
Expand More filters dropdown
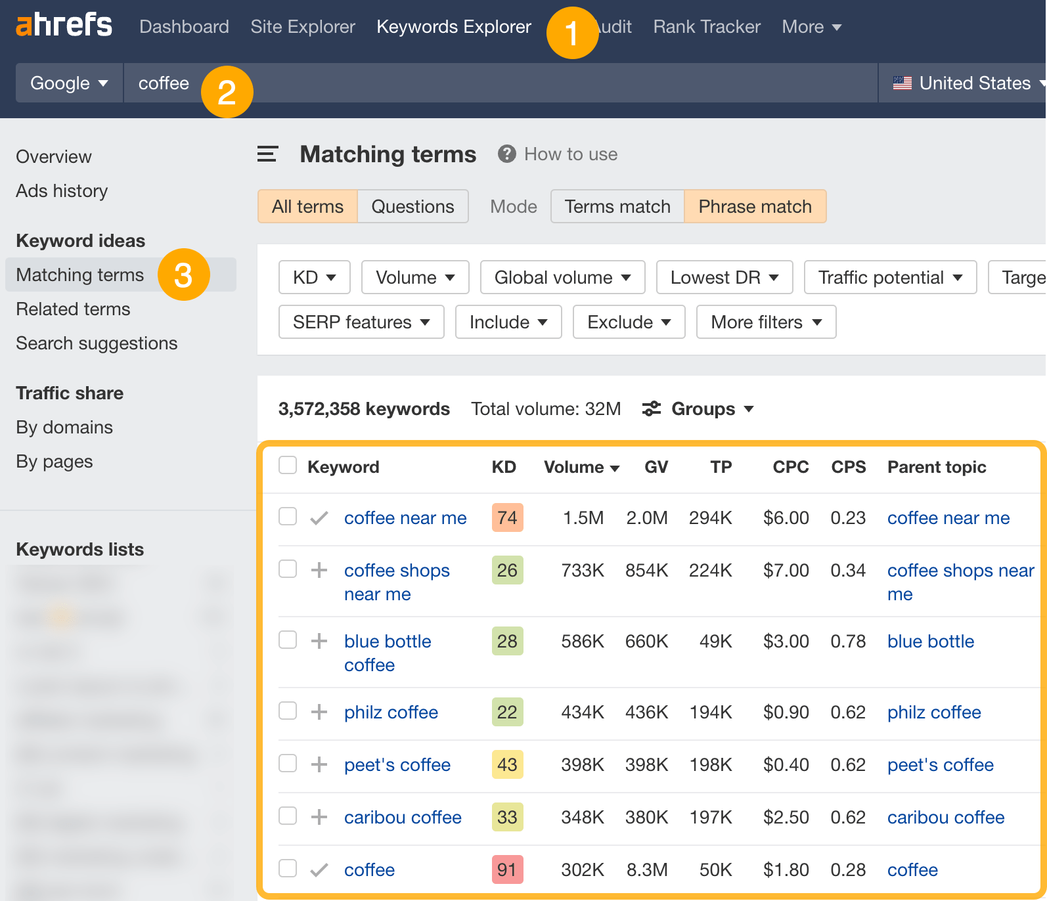tap(767, 322)
